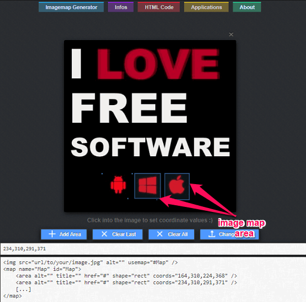Screen dimensions: 306x302
Task: Click the FREE word in the image
Action: click(130, 108)
